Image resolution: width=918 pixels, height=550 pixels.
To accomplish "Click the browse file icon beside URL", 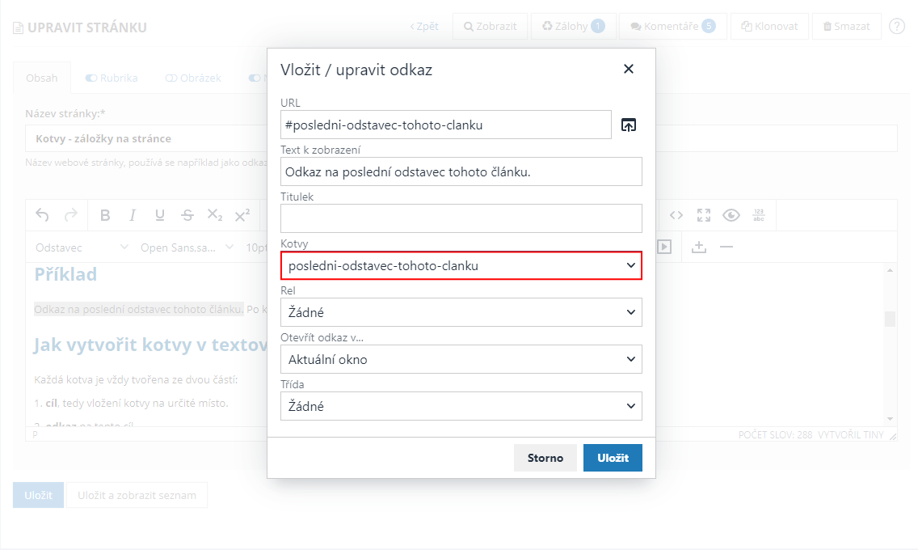I will coord(629,125).
